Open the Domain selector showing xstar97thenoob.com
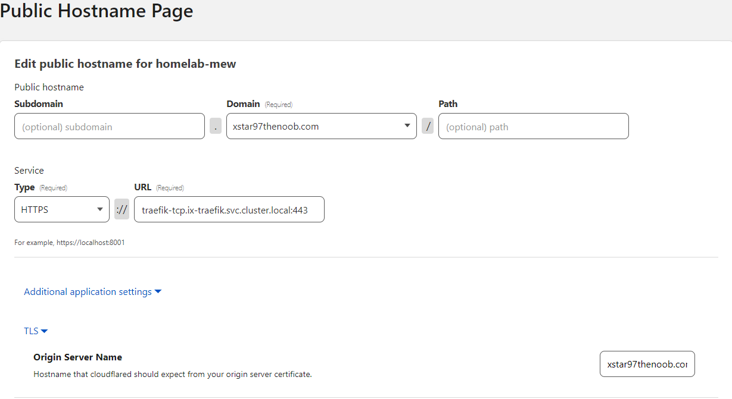The image size is (732, 399). point(322,126)
